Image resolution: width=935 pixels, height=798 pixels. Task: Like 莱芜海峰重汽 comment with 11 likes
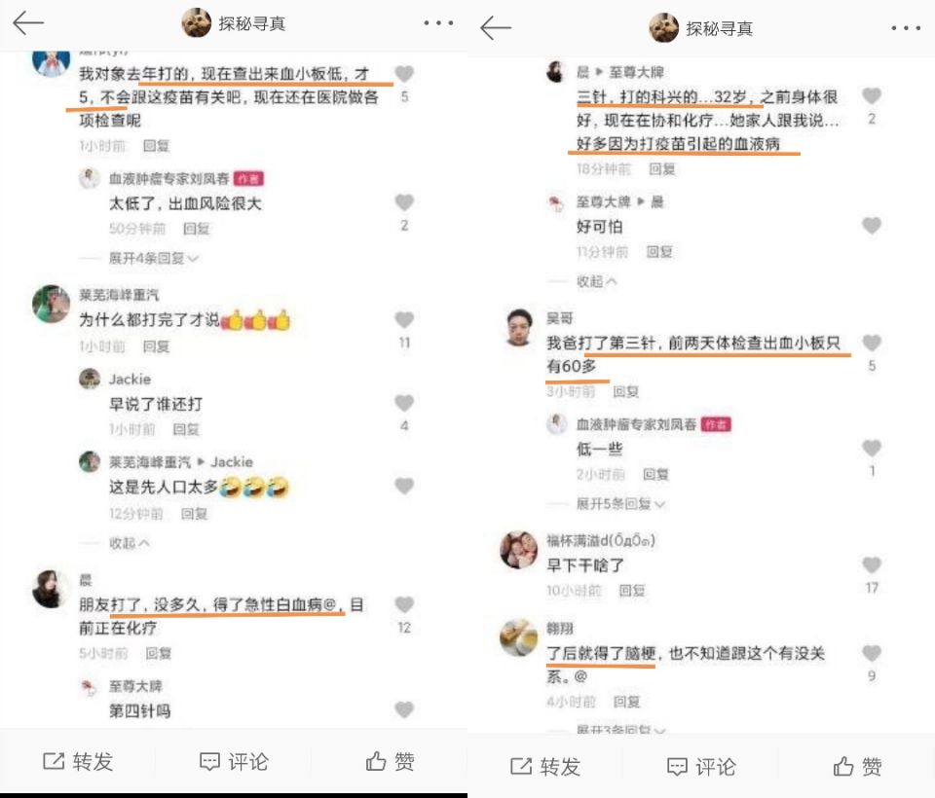coord(404,320)
